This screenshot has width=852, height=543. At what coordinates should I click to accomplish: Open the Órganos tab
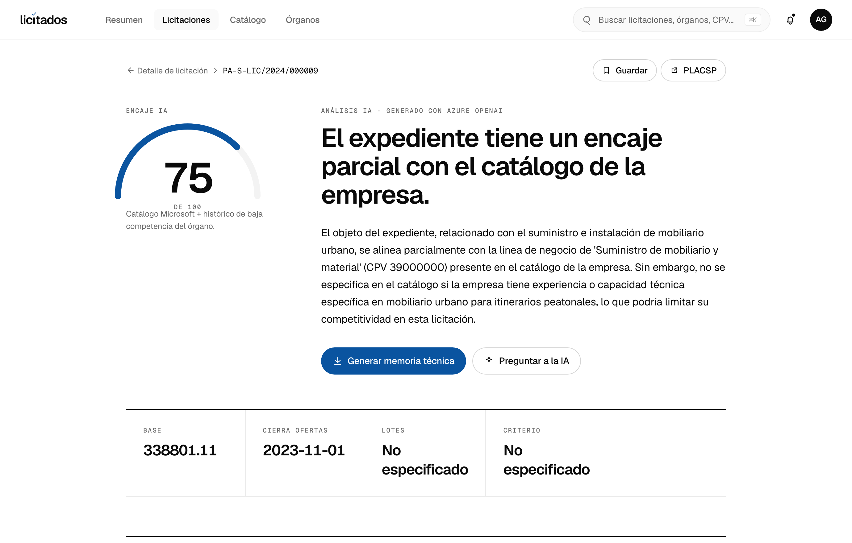coord(303,20)
